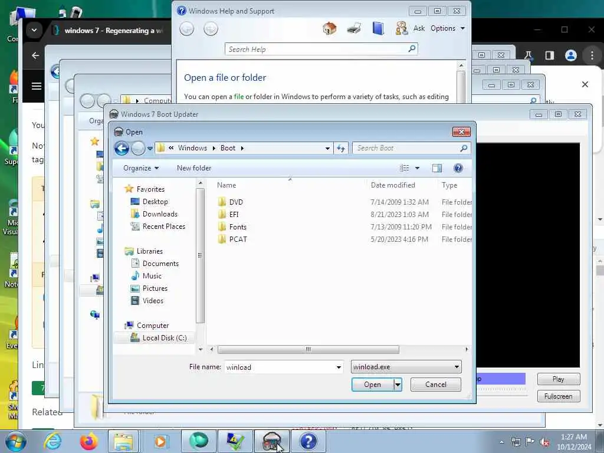Click the green file link in help
Screen dimensions: 604x453
239,96
